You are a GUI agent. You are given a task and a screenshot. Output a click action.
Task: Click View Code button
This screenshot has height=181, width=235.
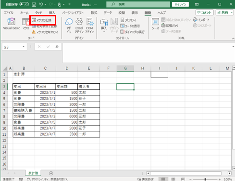(130, 26)
